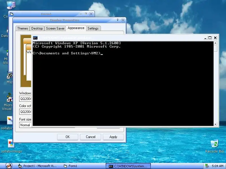Select the My Computer desktop icon
This screenshot has width=226, height=169.
tap(11, 5)
